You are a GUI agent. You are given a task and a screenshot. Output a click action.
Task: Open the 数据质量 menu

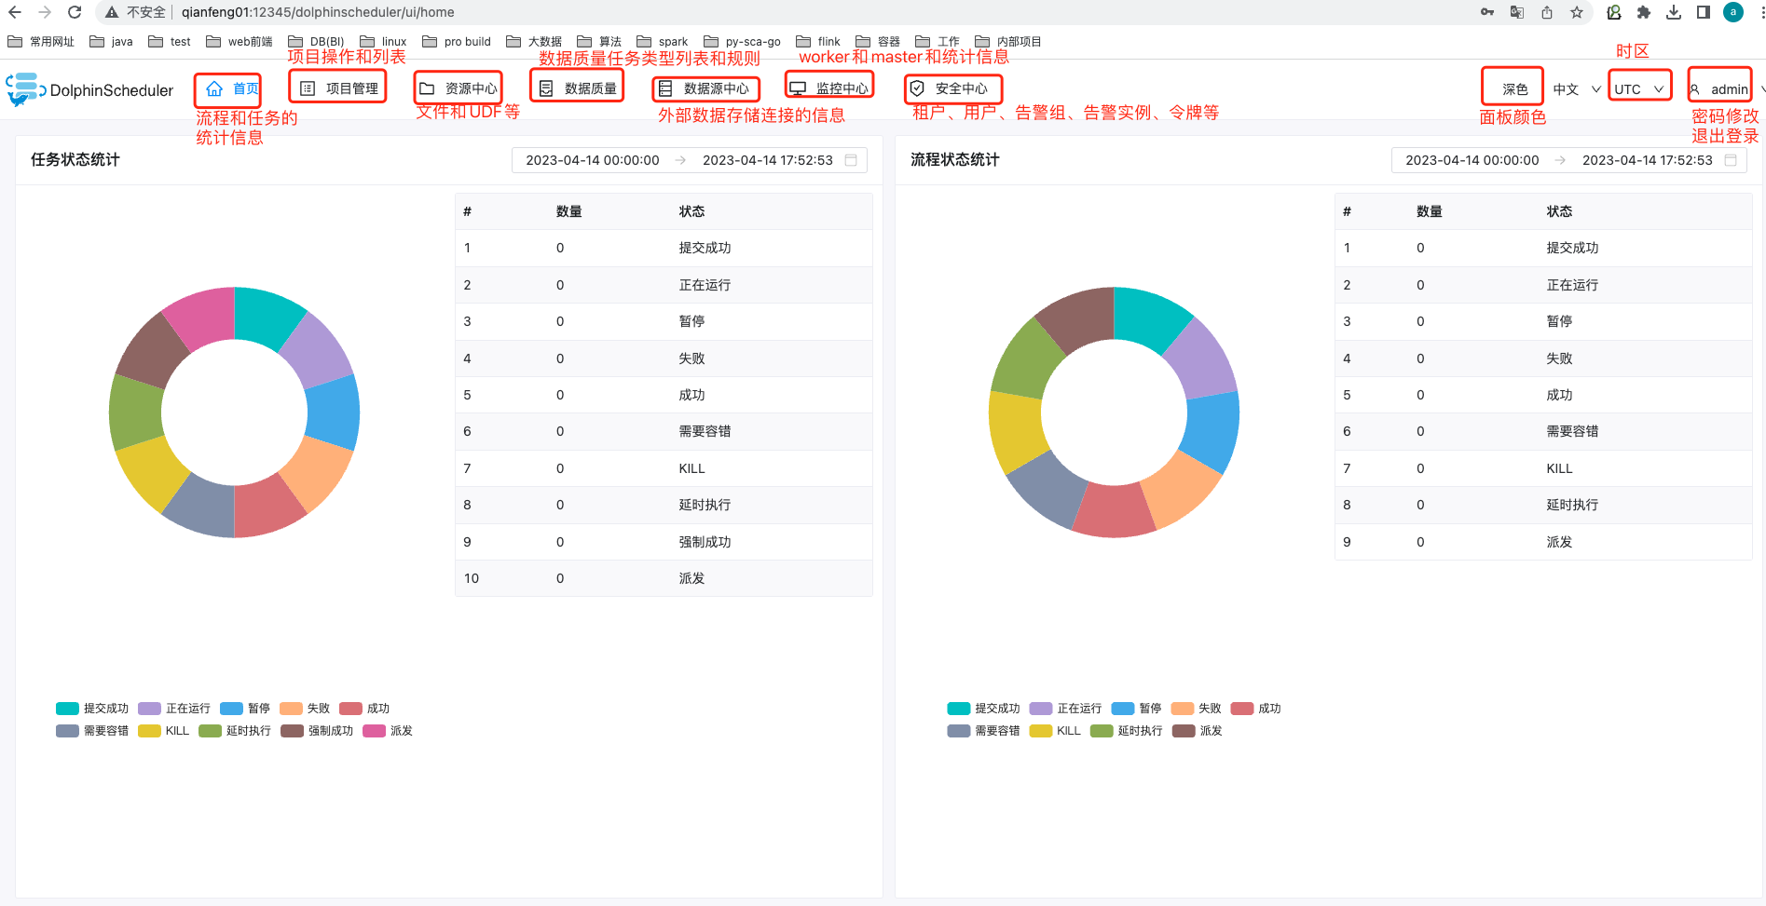point(578,88)
